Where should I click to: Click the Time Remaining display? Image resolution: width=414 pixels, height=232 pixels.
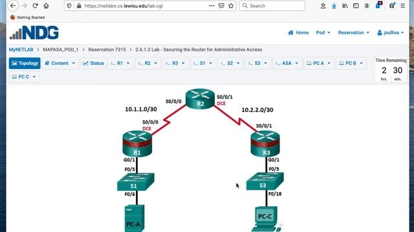coord(391,70)
